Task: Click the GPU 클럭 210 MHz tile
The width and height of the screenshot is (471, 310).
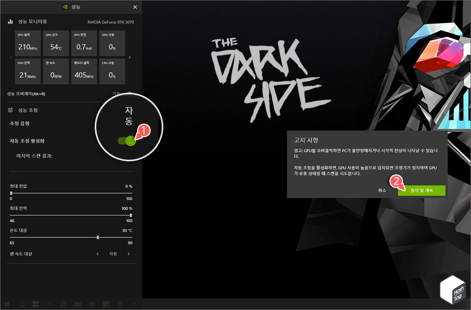Action: pos(28,43)
